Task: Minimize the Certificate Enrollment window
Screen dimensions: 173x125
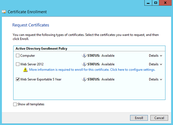Action: click(148, 3)
